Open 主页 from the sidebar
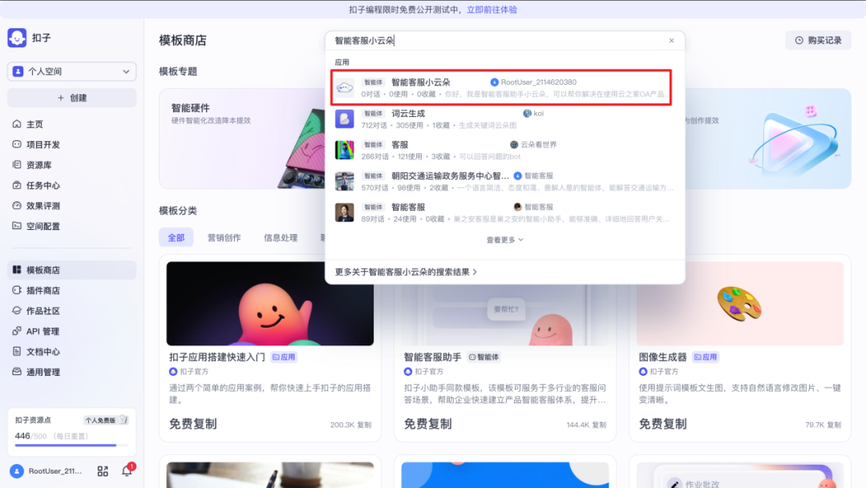This screenshot has width=866, height=488. [34, 124]
